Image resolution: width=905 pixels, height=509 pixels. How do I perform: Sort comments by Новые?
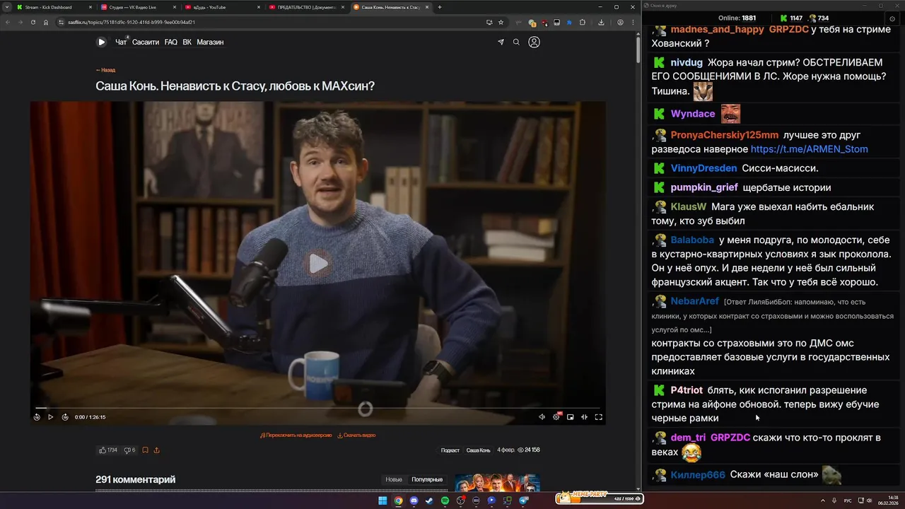(394, 479)
